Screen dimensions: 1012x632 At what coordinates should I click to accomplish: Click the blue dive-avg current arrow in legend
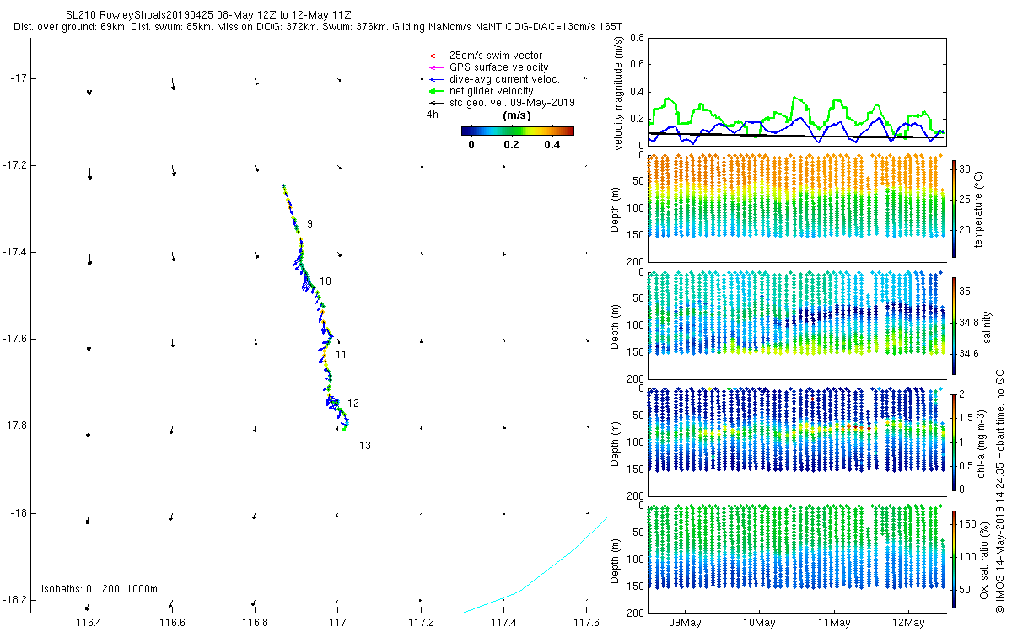[x=436, y=78]
